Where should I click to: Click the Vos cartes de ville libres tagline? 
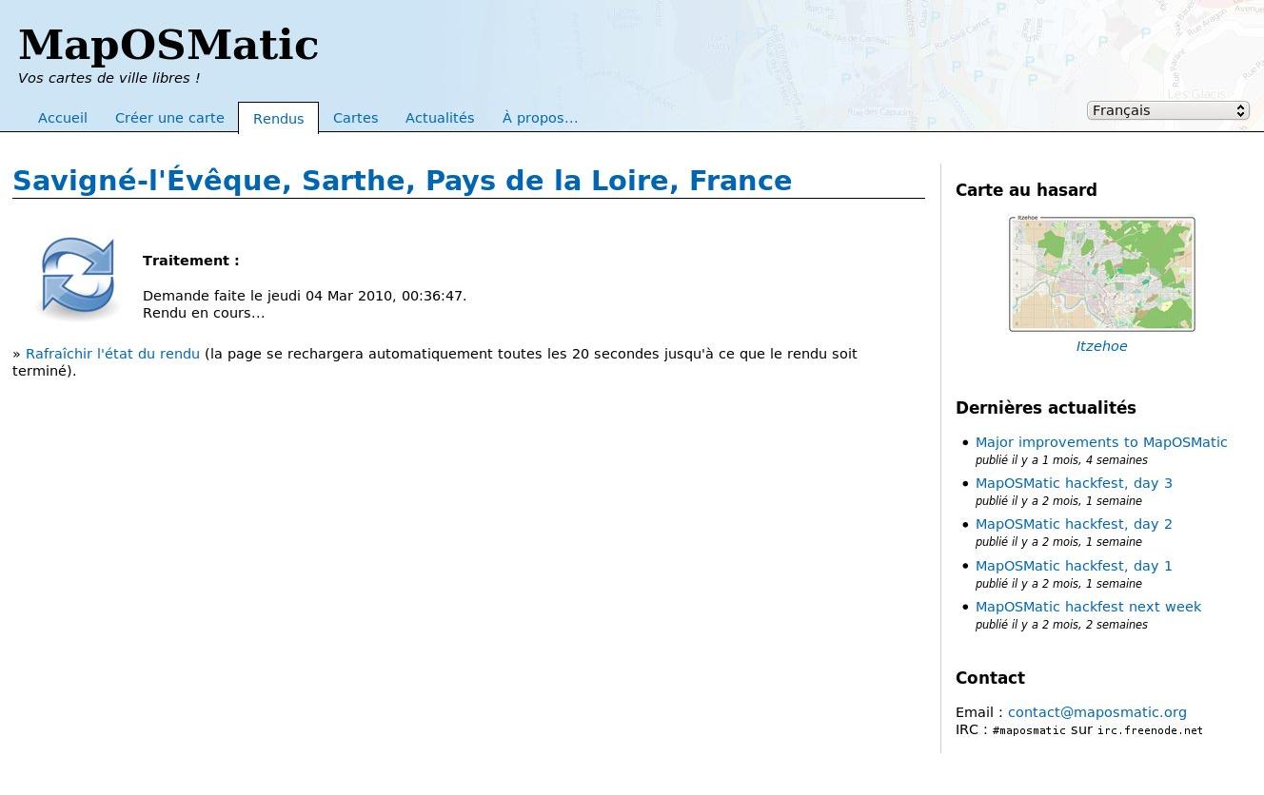click(109, 78)
